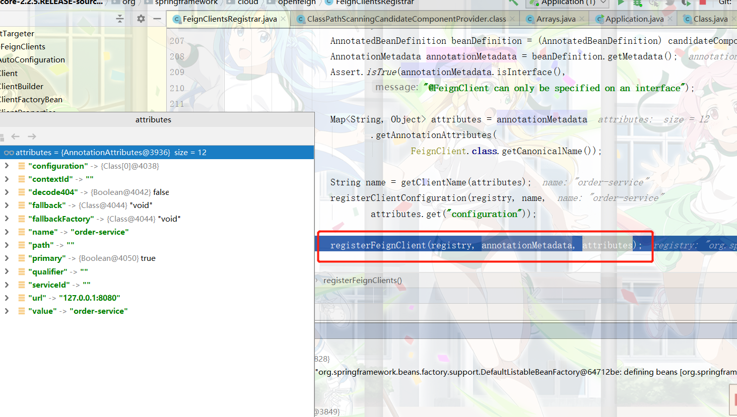Click the field icon next to "fallbackFactory"
Screen dimensions: 737x417
22,219
